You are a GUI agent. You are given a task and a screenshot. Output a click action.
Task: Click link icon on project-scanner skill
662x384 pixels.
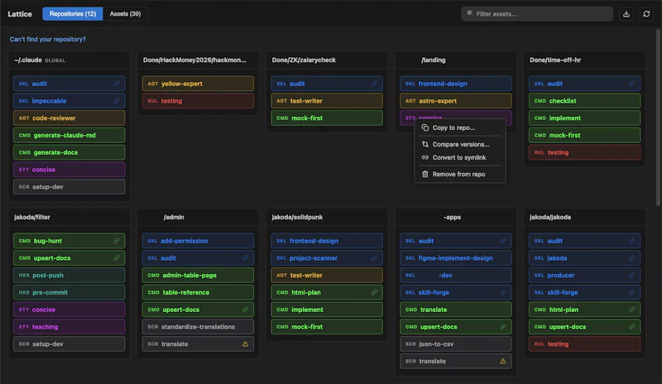(374, 258)
